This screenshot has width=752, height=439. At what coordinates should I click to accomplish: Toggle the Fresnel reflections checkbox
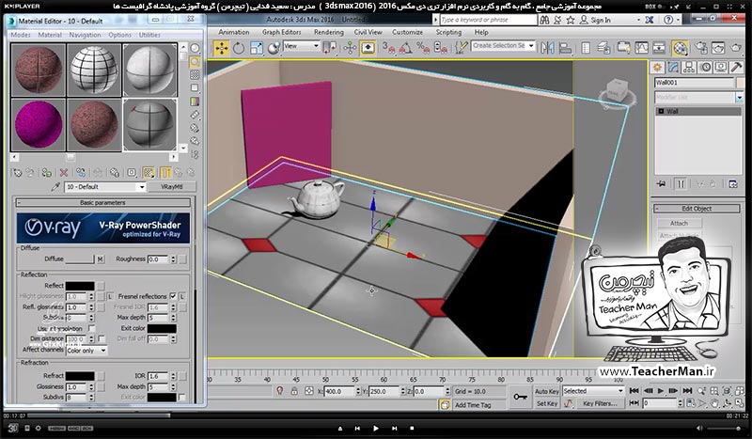pyautogui.click(x=173, y=296)
